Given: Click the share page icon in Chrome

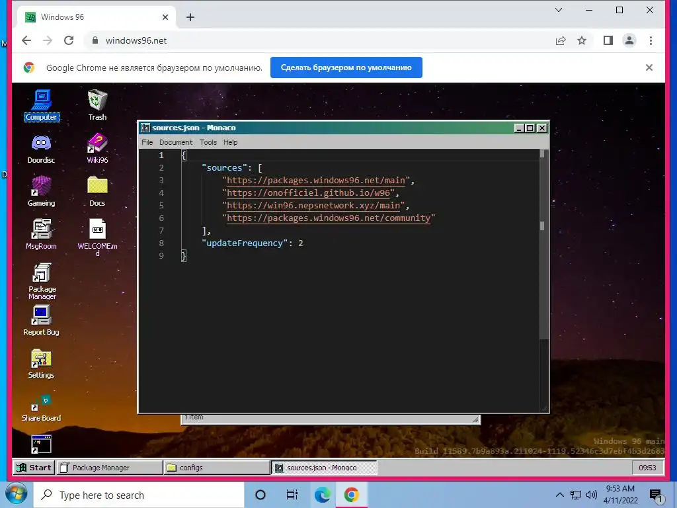Looking at the screenshot, I should tap(561, 40).
